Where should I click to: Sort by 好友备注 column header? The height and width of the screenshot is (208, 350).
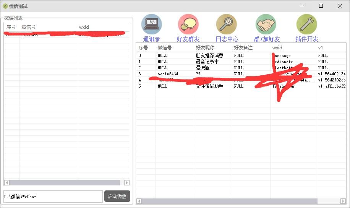coord(243,47)
